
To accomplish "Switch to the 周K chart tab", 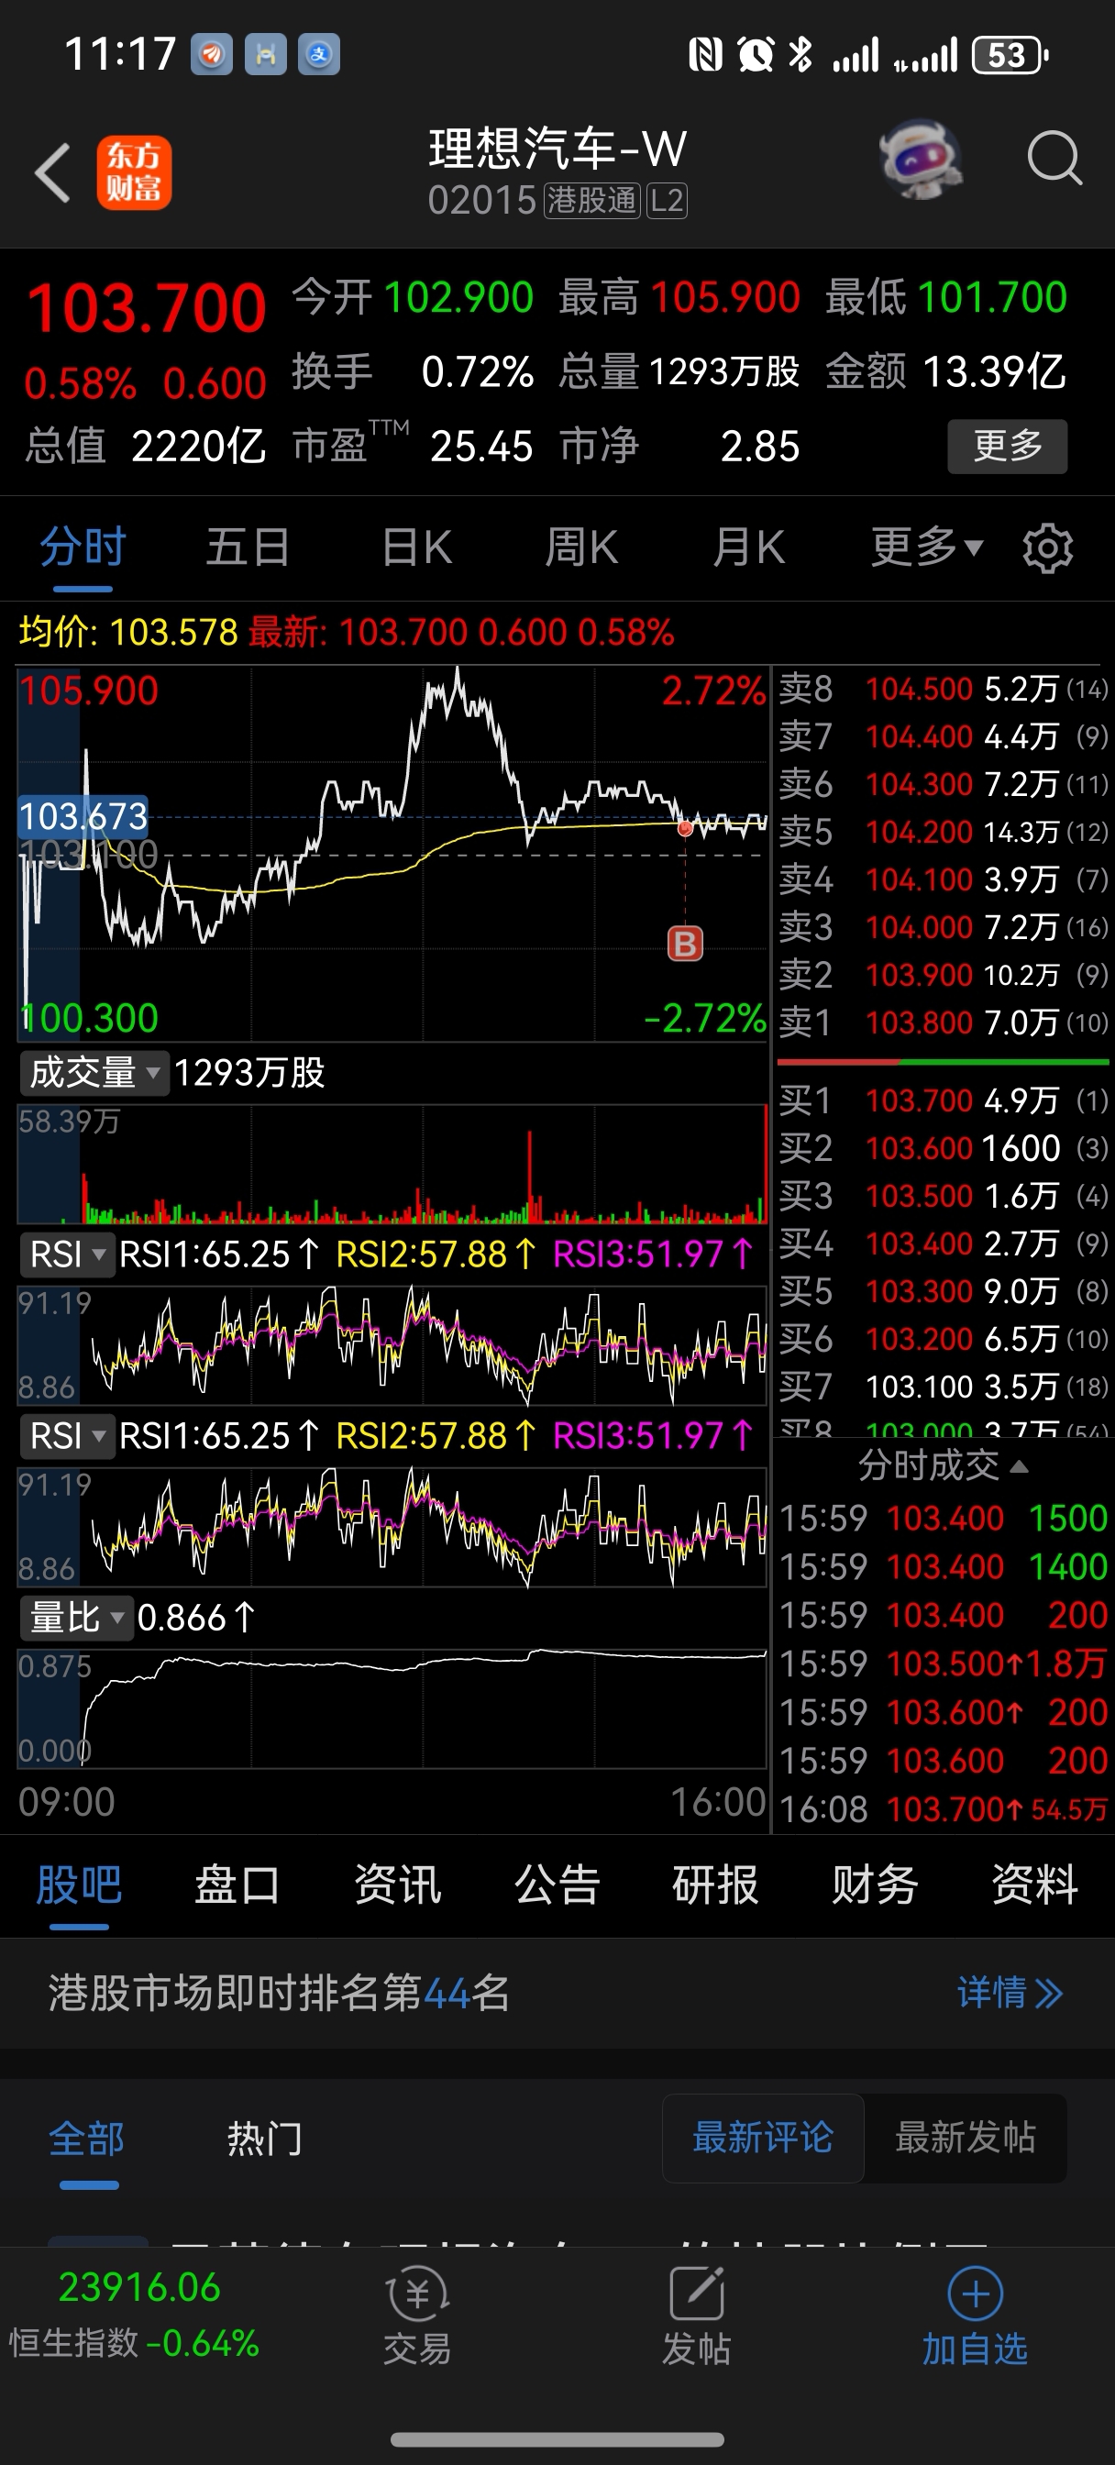I will (x=581, y=547).
